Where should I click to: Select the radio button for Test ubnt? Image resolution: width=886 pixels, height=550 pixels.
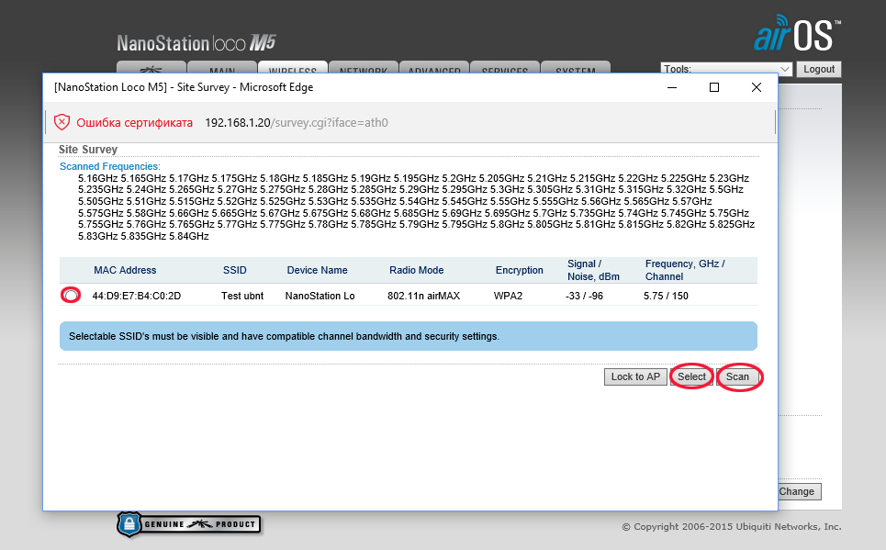[71, 296]
